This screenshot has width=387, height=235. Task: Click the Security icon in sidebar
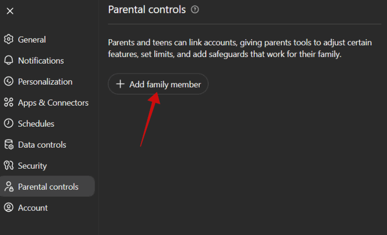[8, 165]
